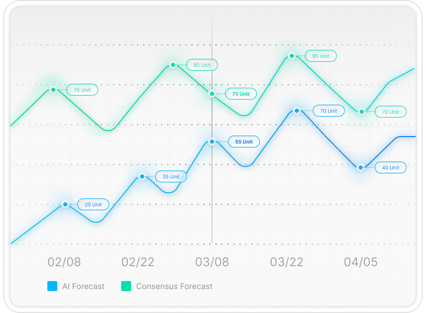Toggle the AI Forecast legend text
The image size is (426, 313).
83,286
